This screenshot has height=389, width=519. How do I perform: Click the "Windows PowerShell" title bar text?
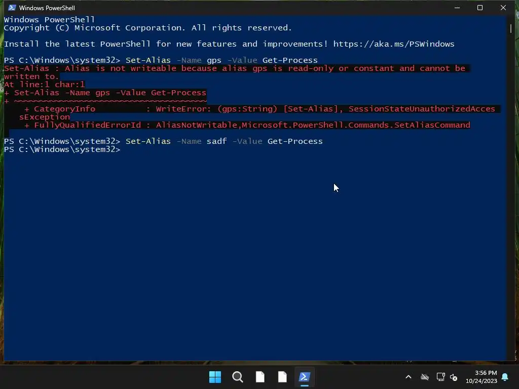pos(47,8)
